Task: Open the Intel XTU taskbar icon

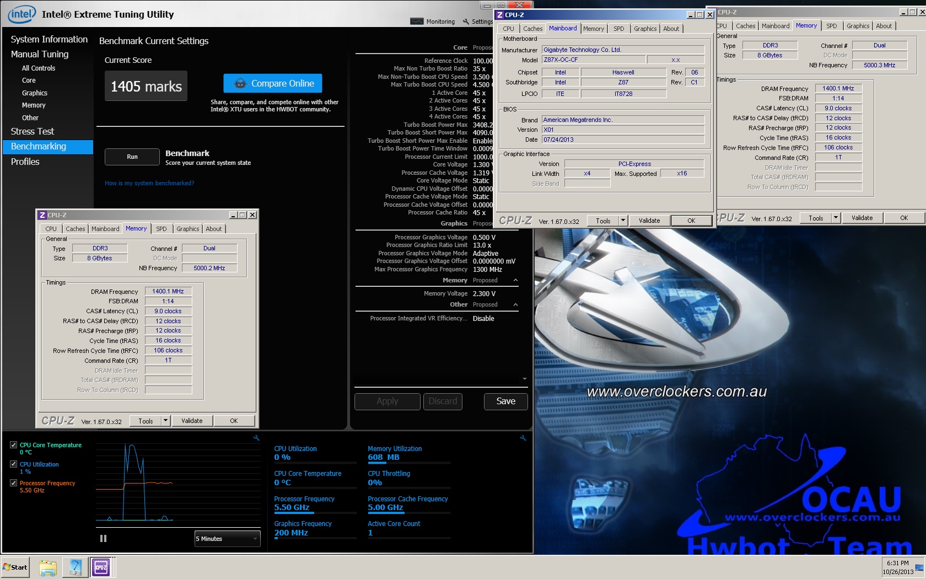Action: pyautogui.click(x=75, y=567)
